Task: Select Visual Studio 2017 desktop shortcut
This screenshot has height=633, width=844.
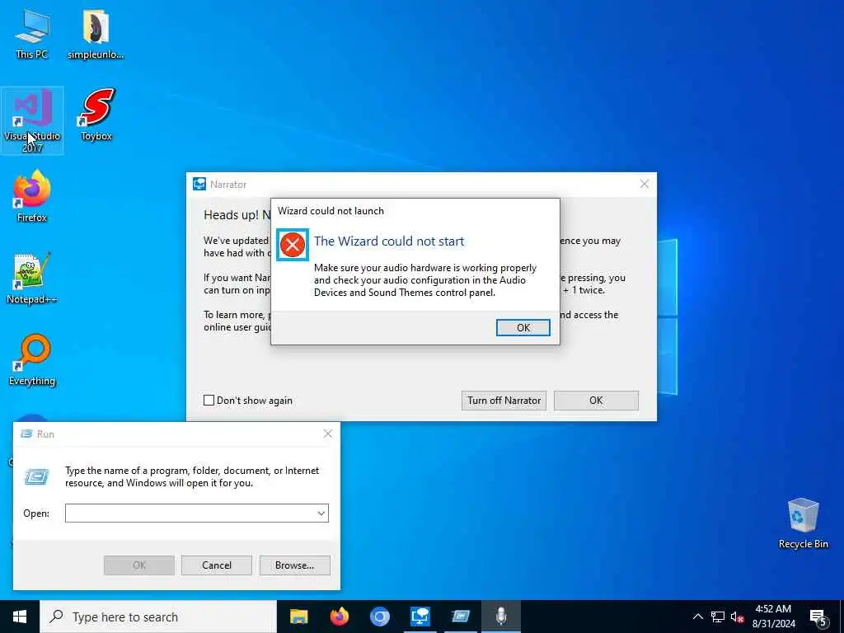Action: tap(32, 120)
